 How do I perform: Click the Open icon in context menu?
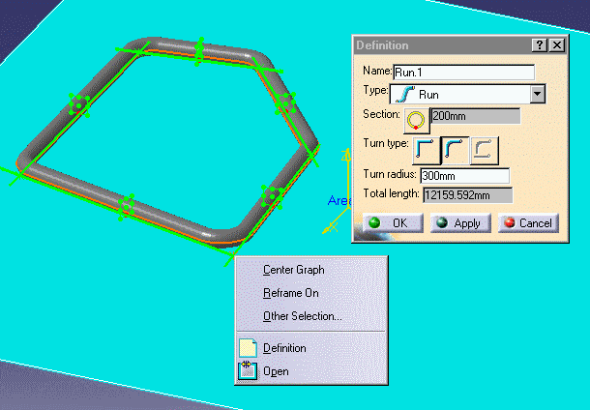(x=247, y=371)
